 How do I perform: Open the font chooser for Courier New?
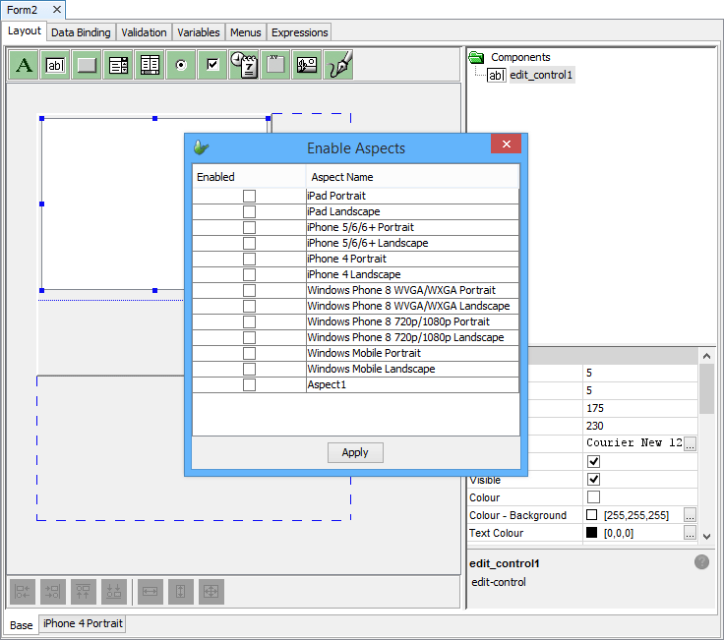coord(691,444)
